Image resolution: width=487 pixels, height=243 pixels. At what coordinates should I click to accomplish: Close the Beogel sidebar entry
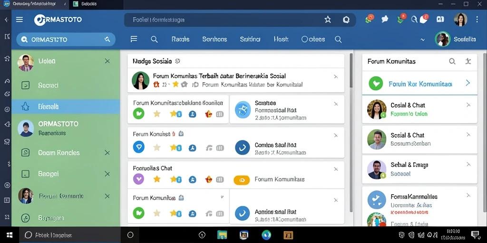(x=107, y=174)
